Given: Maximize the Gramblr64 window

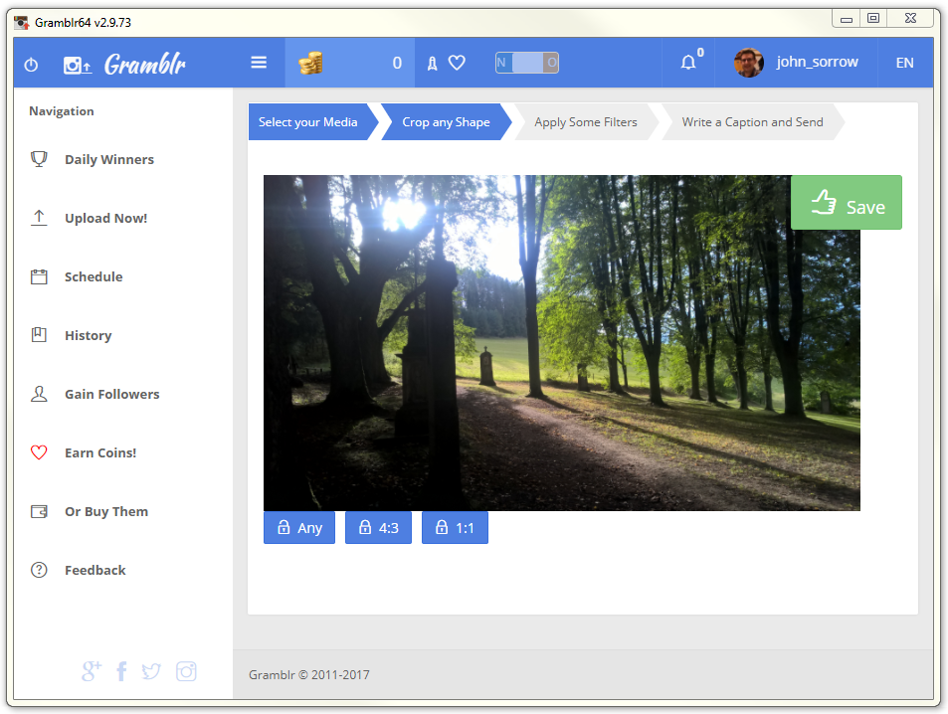Looking at the screenshot, I should [x=873, y=19].
